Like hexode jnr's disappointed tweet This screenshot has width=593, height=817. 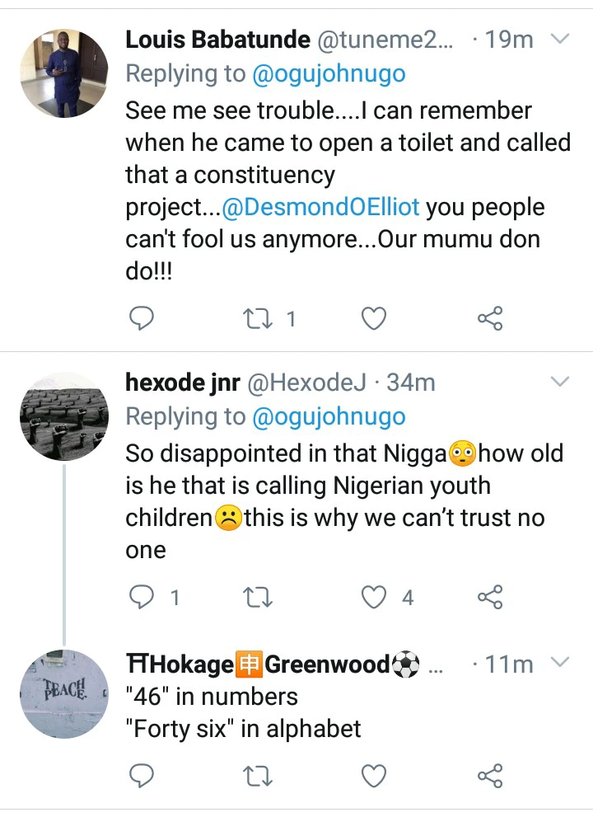coord(376,597)
